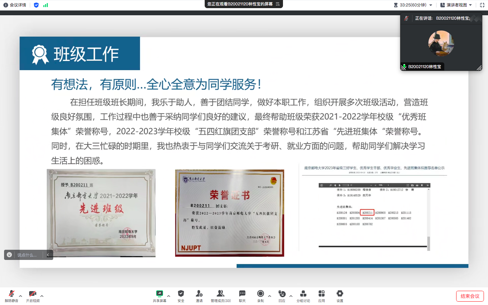Open the menu on the screen-sharing banner
The height and width of the screenshot is (305, 488).
coord(278,4)
